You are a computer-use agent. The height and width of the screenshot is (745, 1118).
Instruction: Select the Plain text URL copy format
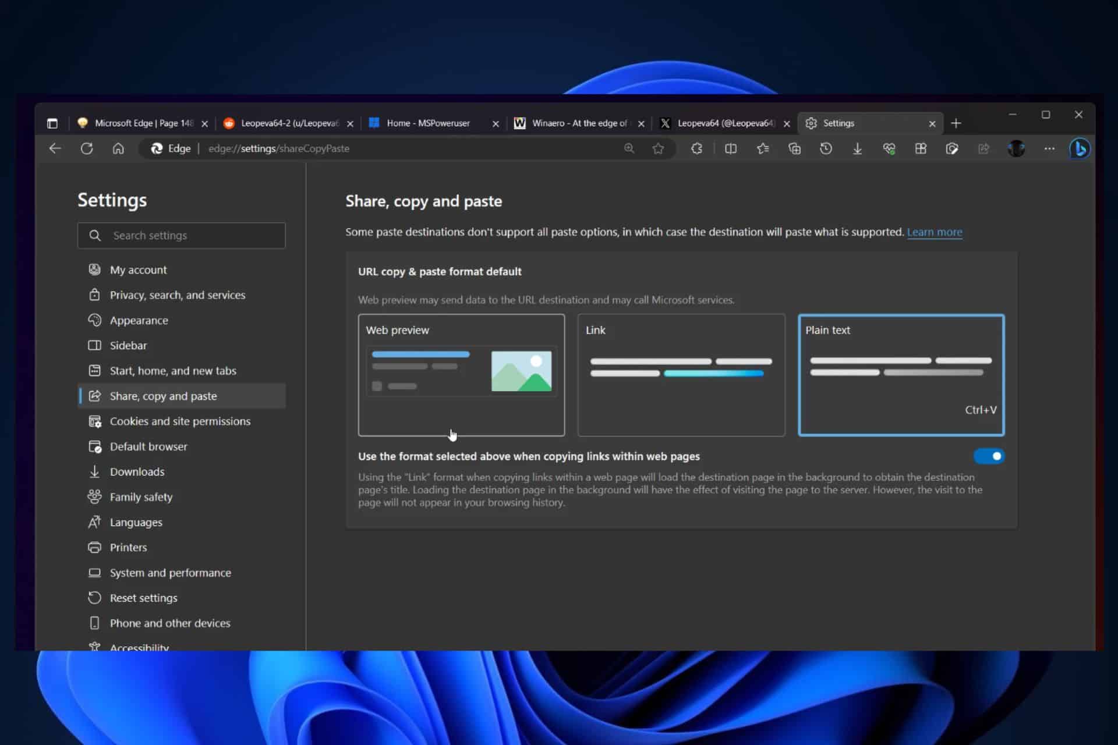click(x=901, y=373)
